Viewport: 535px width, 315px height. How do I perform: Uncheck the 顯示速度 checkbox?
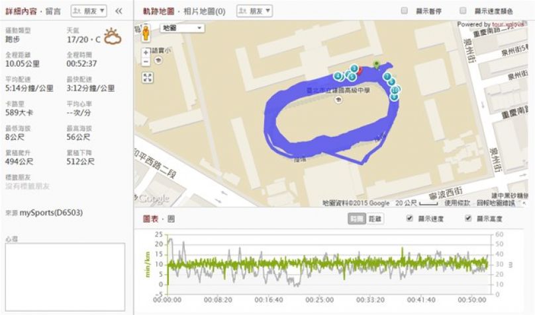pos(409,218)
